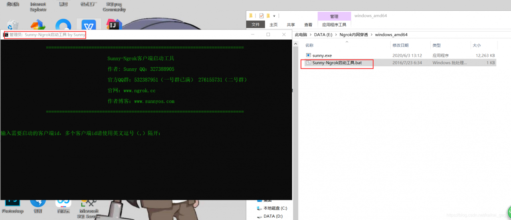
Task: Click the 12,263 KB size cell
Action: click(x=485, y=55)
